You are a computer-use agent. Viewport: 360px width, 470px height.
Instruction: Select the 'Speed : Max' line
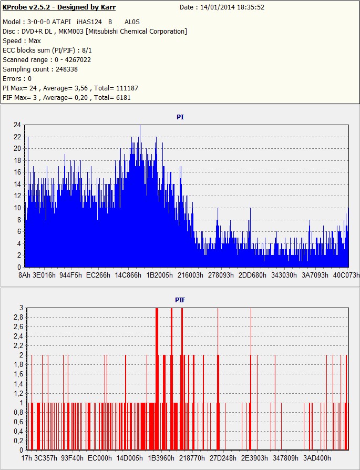pyautogui.click(x=22, y=41)
